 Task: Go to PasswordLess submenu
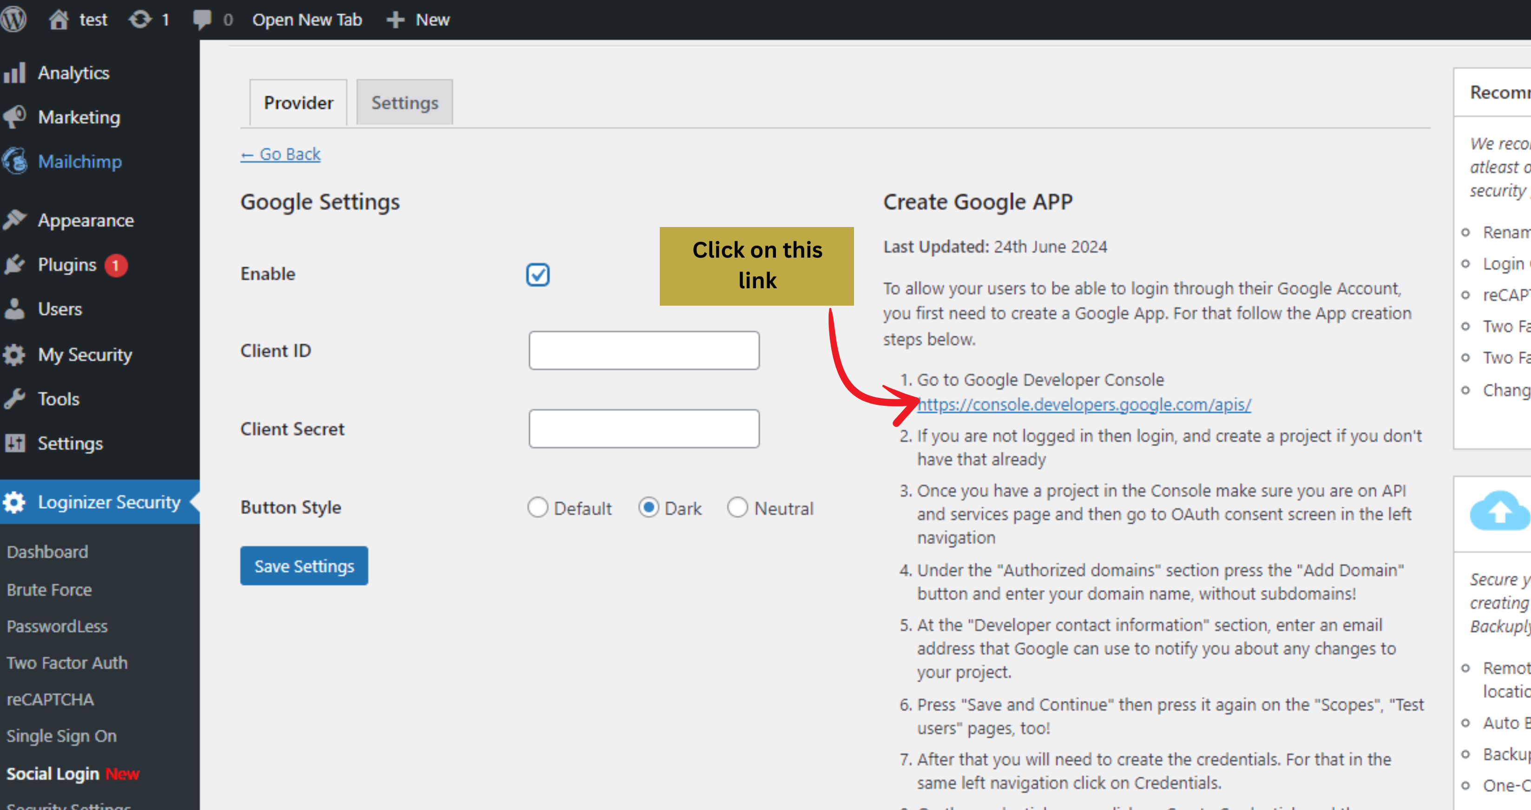pos(57,626)
